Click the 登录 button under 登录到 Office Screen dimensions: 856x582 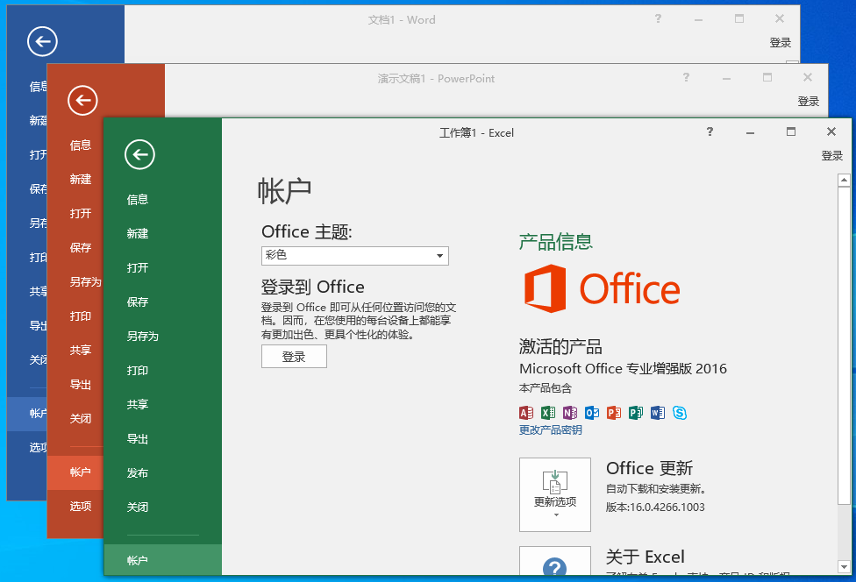[x=294, y=357]
